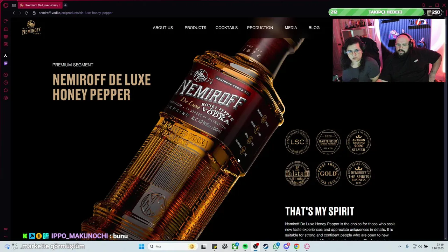Click the THAT'S MY SPIRIT heading
The width and height of the screenshot is (448, 252).
click(320, 211)
